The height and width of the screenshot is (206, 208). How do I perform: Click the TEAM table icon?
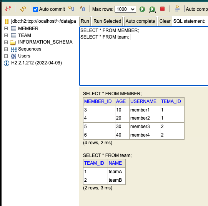[x=13, y=35]
